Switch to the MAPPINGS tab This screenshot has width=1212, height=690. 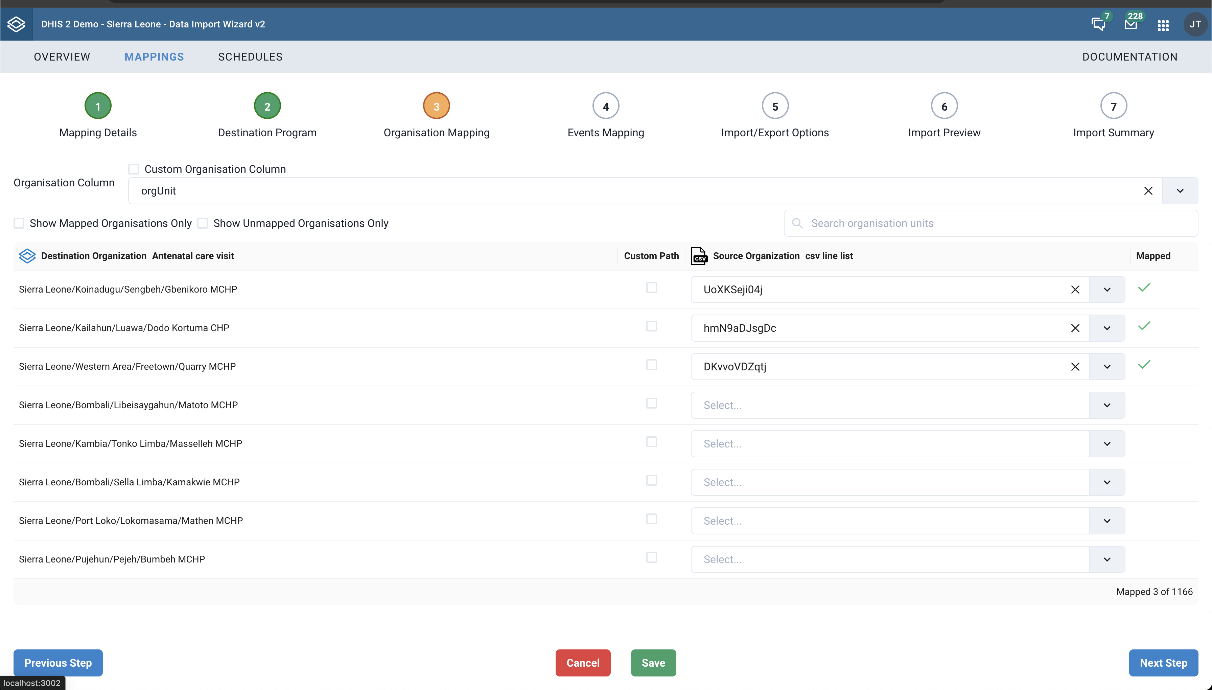[154, 57]
